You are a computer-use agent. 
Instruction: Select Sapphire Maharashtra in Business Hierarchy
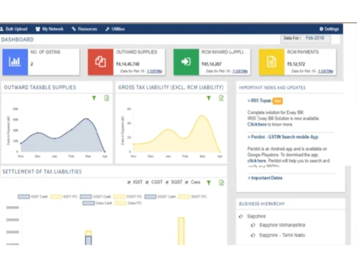point(282,225)
